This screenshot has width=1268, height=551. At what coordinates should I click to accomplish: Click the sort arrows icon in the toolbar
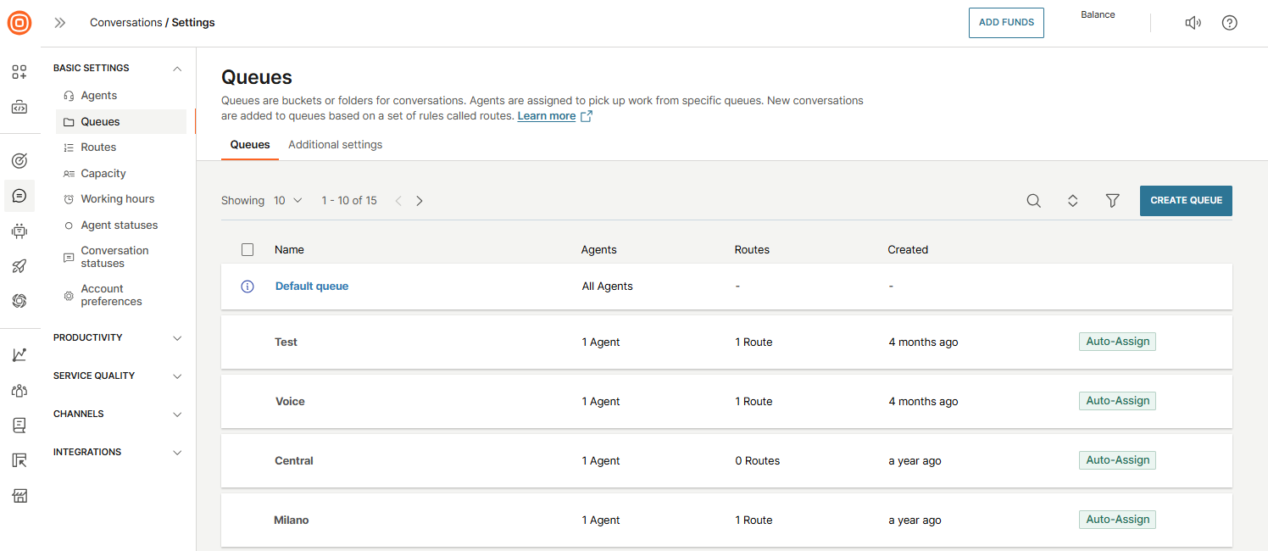1072,201
